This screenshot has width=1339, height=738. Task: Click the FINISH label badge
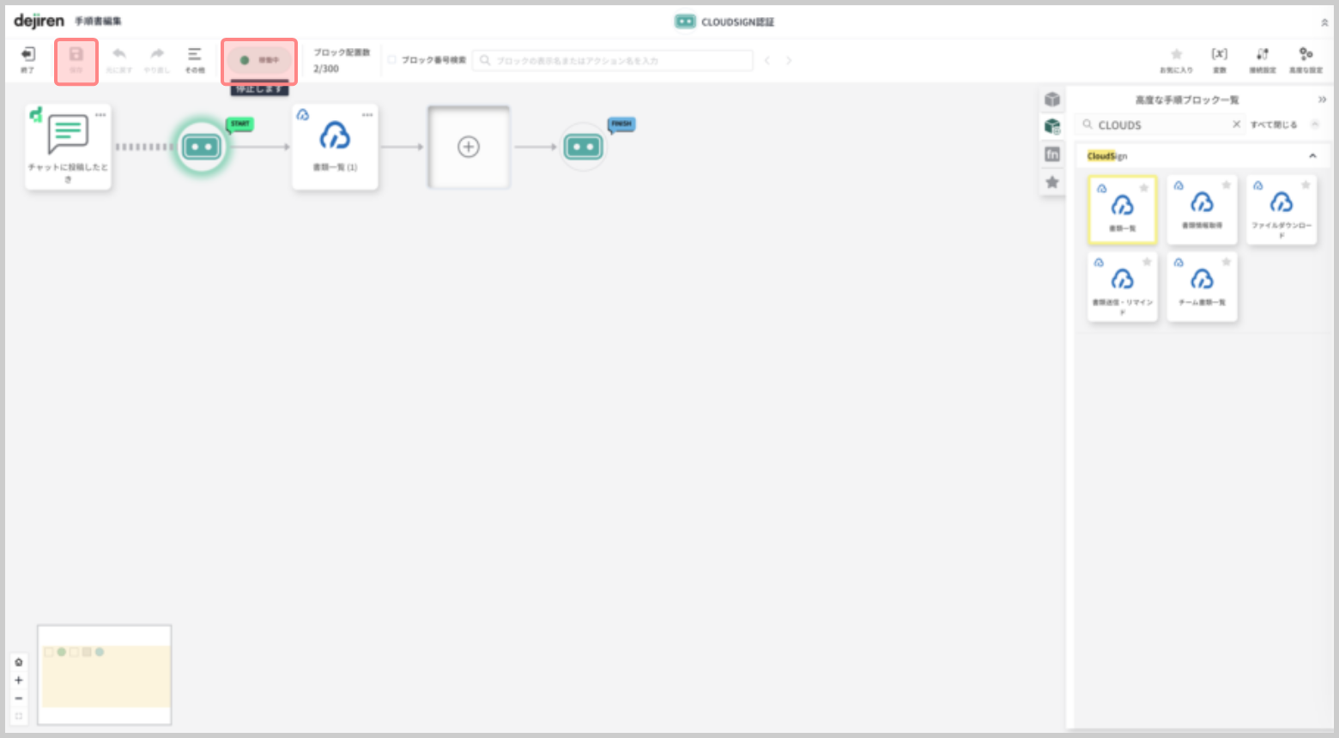click(x=621, y=124)
